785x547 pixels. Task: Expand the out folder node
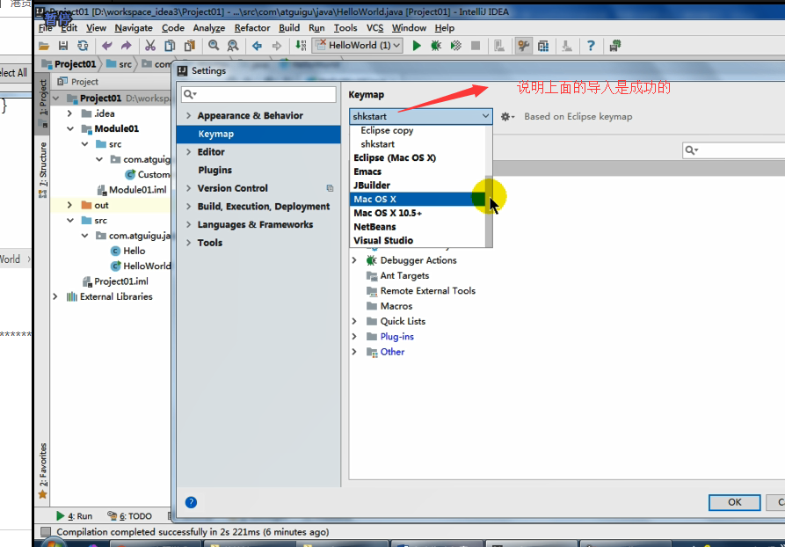[x=69, y=205]
